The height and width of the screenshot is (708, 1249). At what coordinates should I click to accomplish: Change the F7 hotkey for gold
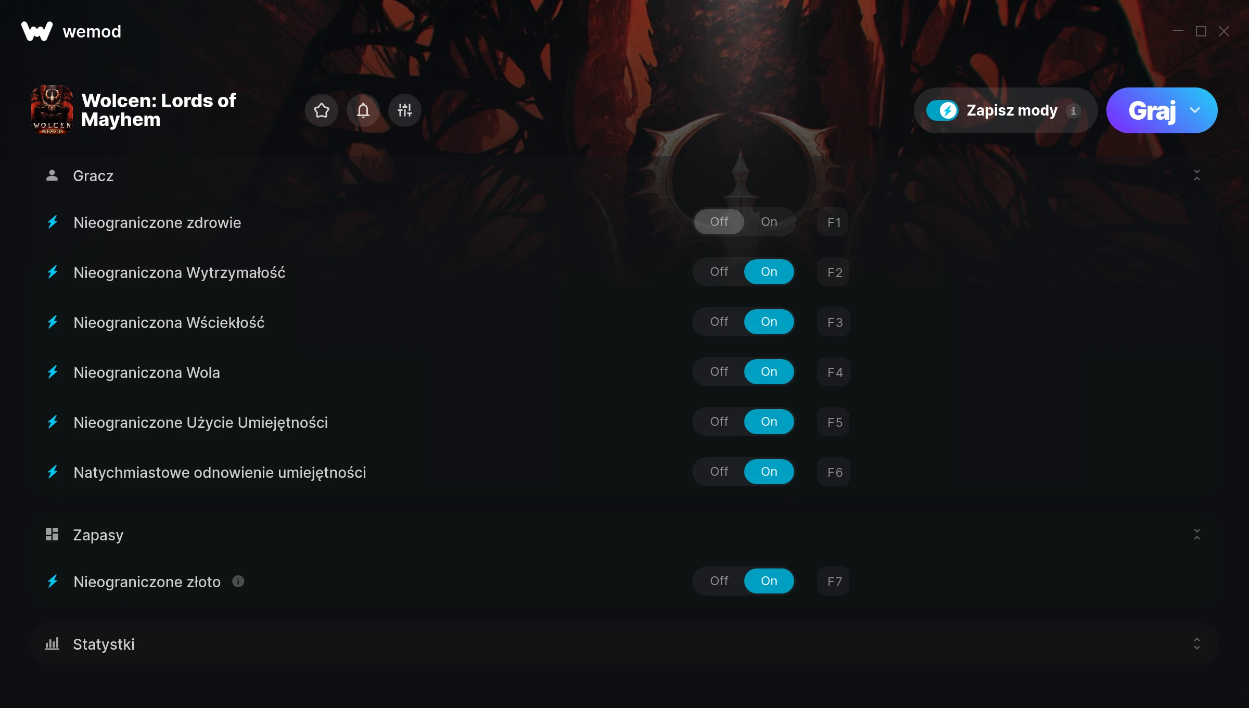[833, 581]
